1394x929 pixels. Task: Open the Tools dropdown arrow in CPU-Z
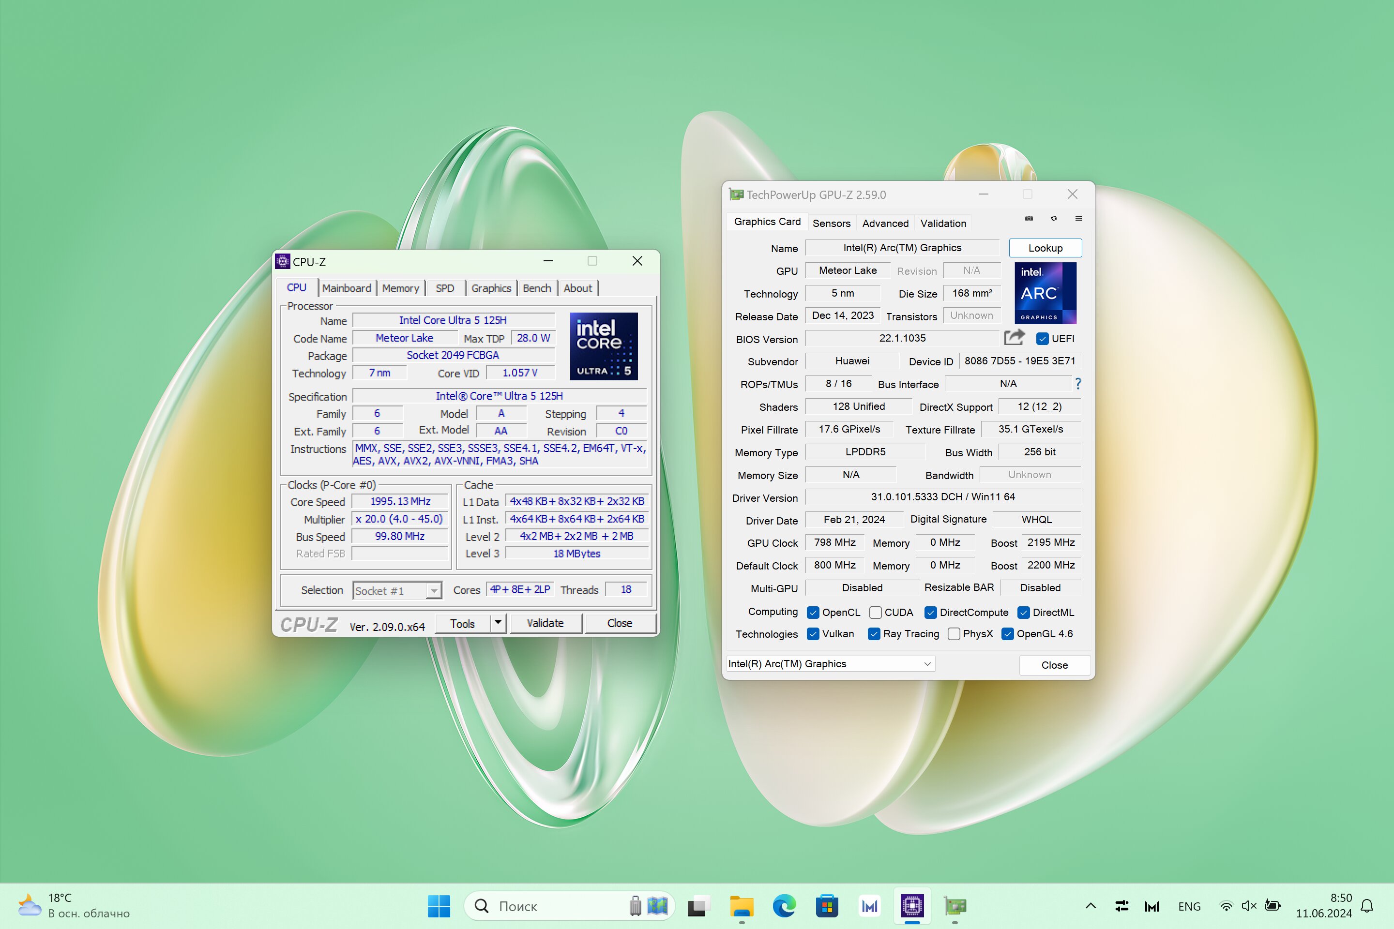coord(498,623)
